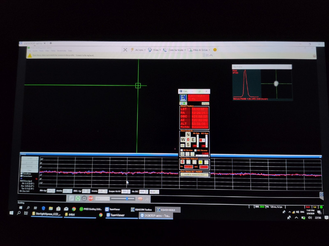Add a new TeamViewer session tab
This screenshot has height=246, width=329.
pos(51,43)
